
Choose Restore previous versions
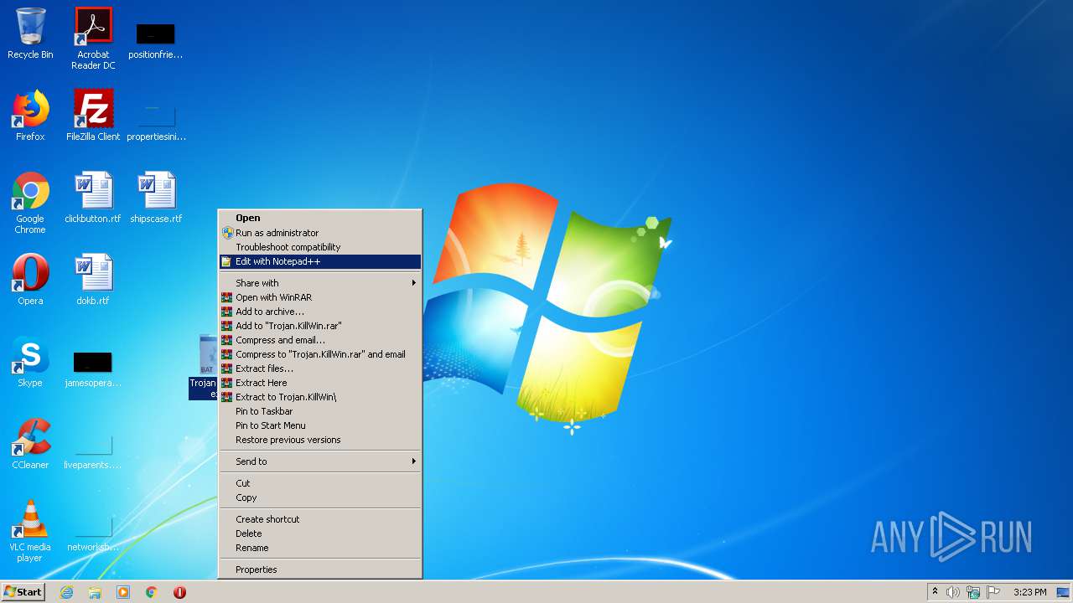[x=320, y=440]
